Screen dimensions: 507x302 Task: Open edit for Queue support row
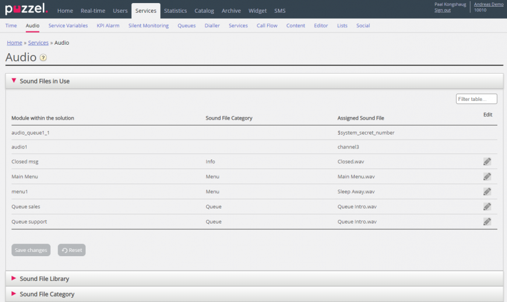point(486,222)
